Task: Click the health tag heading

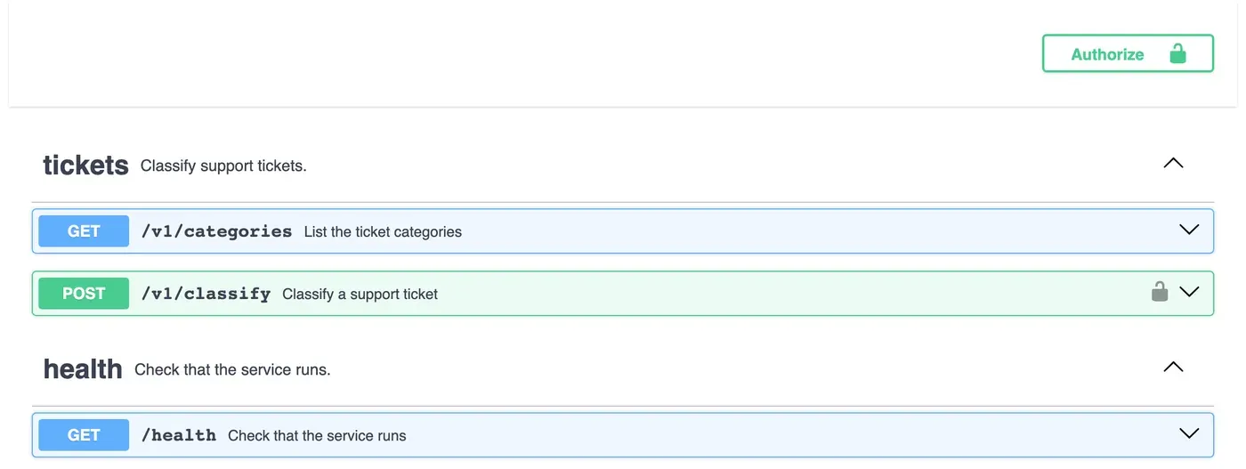Action: click(83, 368)
